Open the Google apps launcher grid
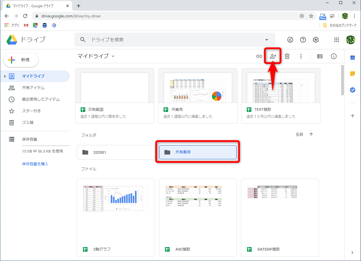The height and width of the screenshot is (261, 361). click(x=336, y=40)
